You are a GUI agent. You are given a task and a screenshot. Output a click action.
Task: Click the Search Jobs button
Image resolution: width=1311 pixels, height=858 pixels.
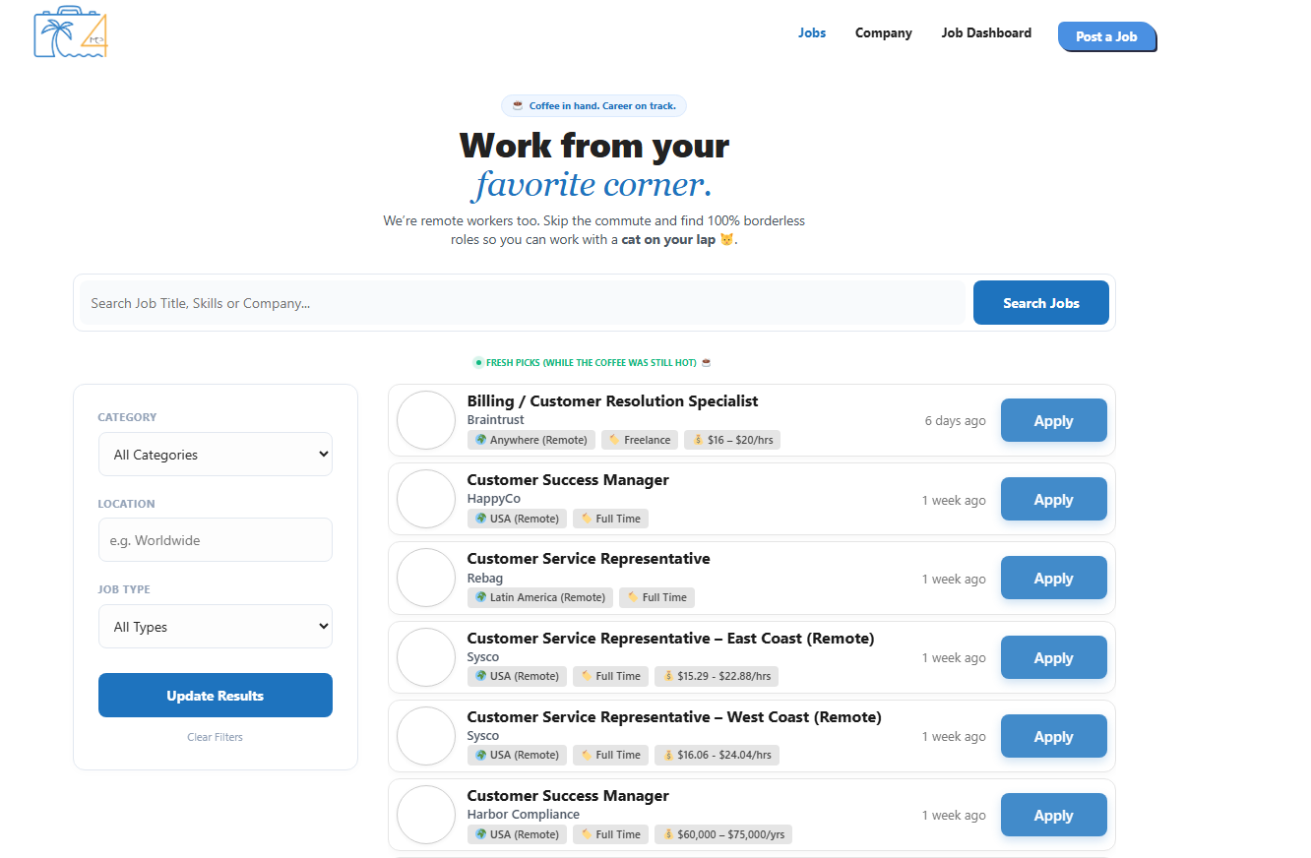point(1040,303)
